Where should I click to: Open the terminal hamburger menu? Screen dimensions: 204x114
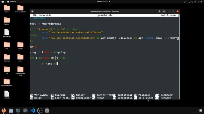pyautogui.click(x=164, y=11)
